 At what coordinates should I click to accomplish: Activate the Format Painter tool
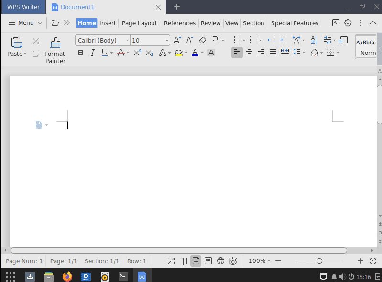55,51
